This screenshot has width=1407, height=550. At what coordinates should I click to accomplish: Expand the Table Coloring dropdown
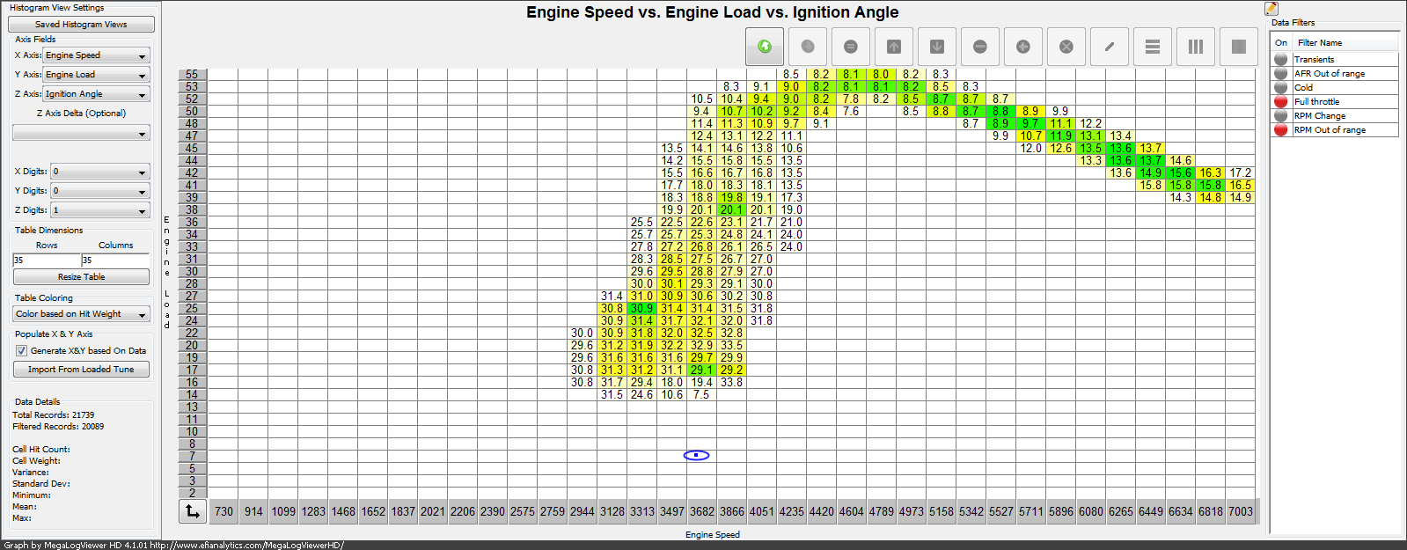tap(81, 314)
